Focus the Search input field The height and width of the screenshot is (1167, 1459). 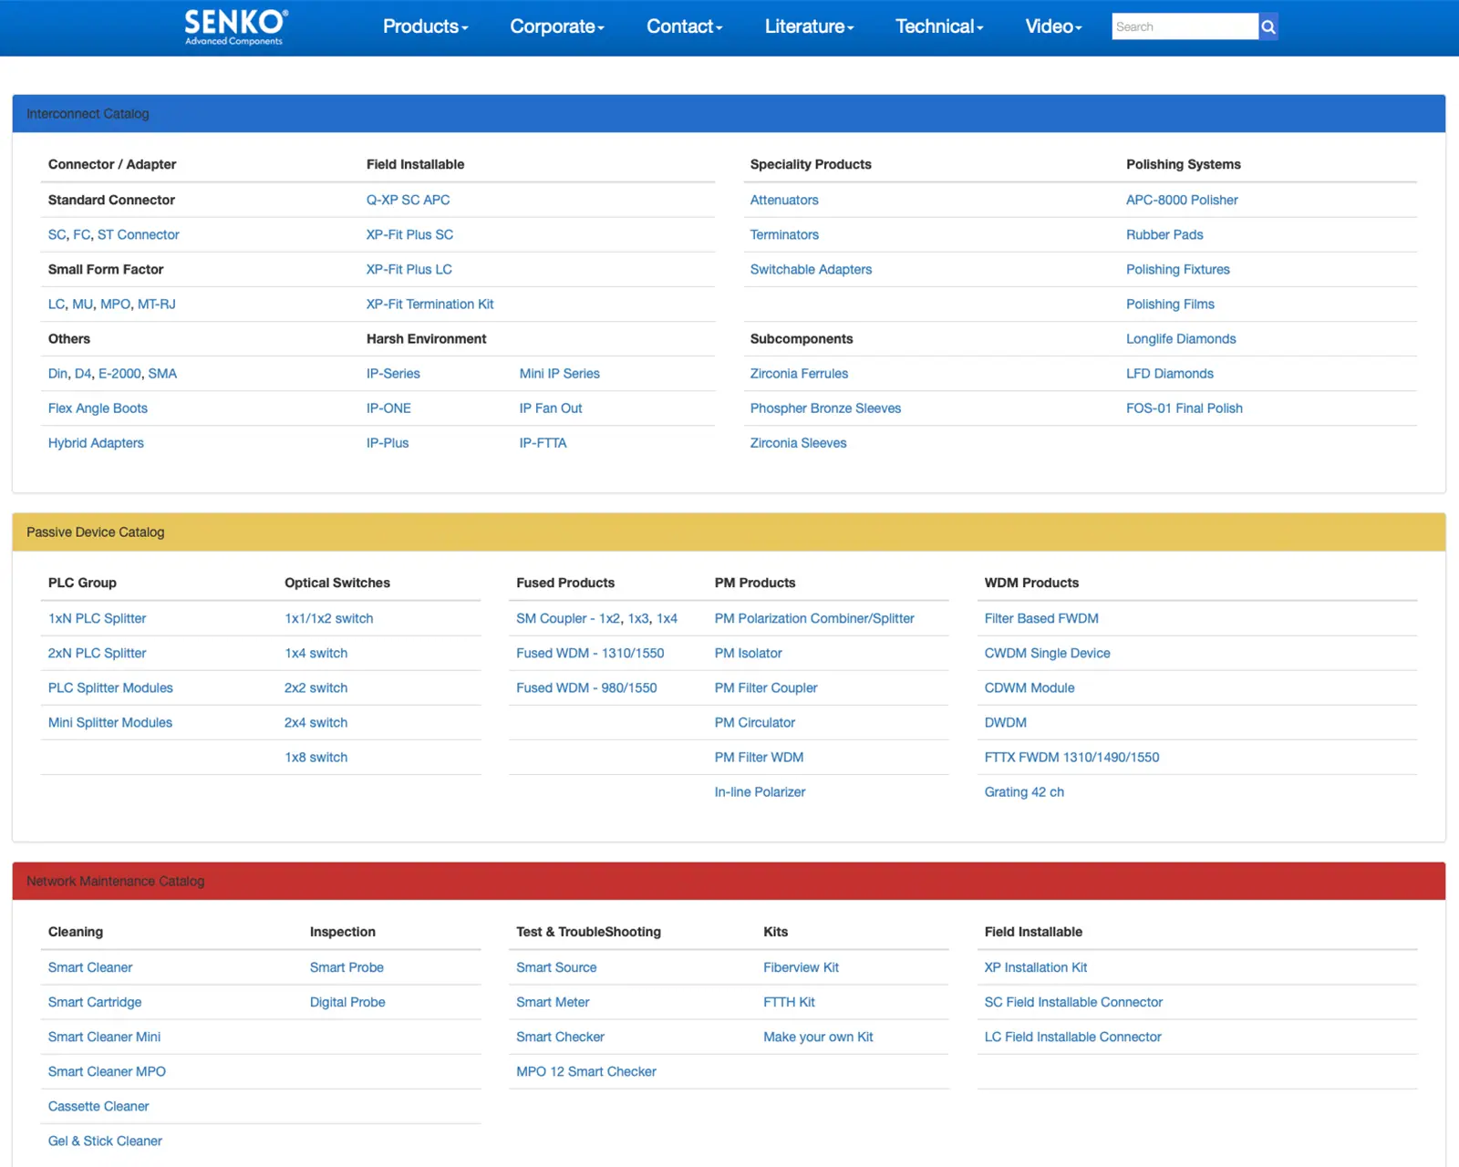tap(1185, 26)
